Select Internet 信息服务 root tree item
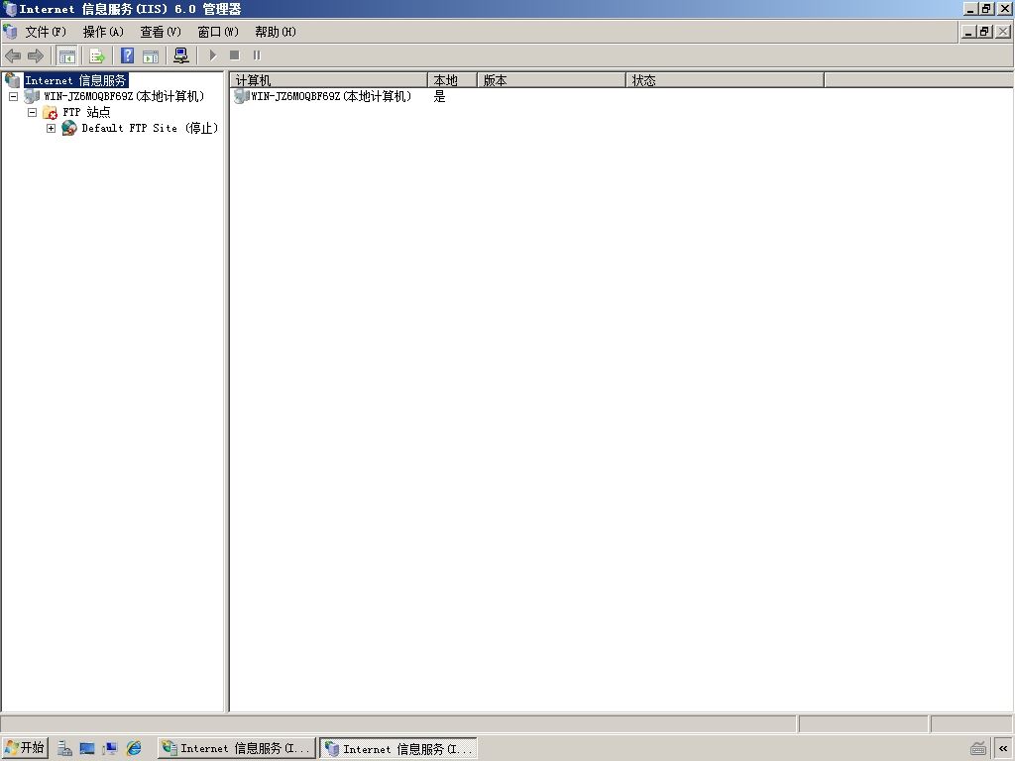Viewport: 1015px width, 761px height. 75,80
